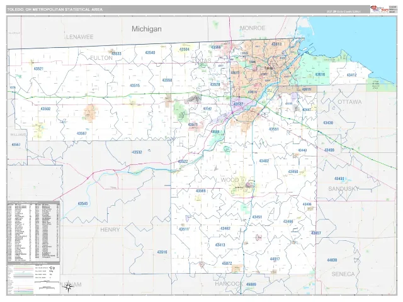Select the WOOD county label
This screenshot has height=302, width=403.
(229, 180)
